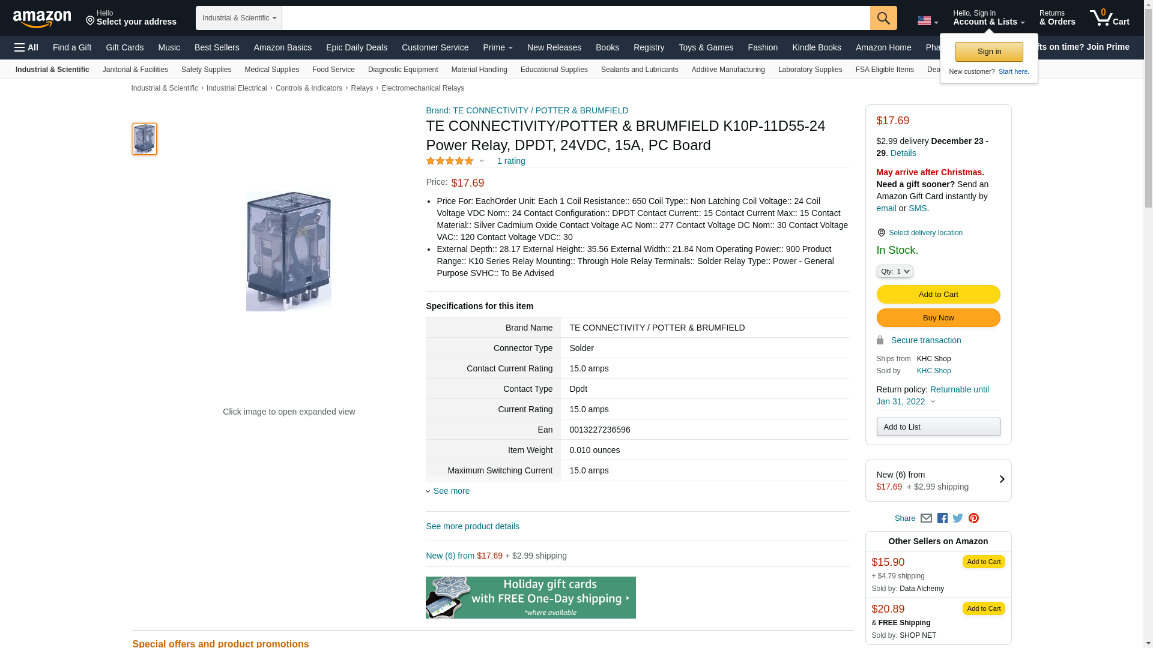This screenshot has width=1153, height=648.
Task: Share the product on Pinterest
Action: 973,518
